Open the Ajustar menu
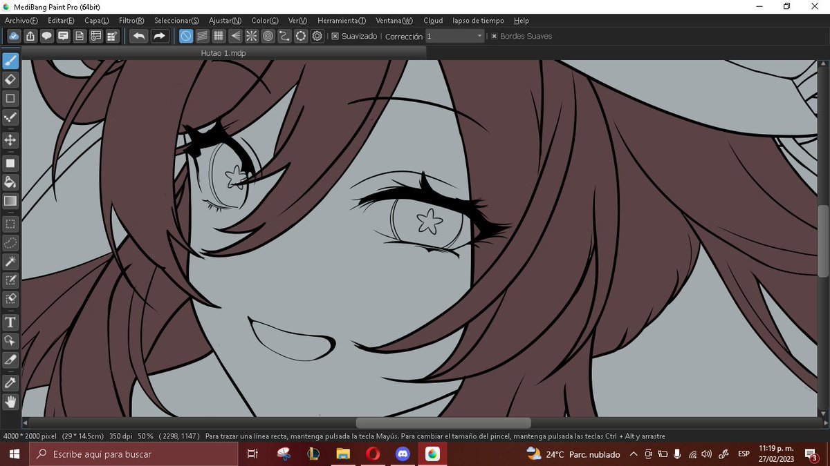The image size is (830, 466). pos(225,21)
